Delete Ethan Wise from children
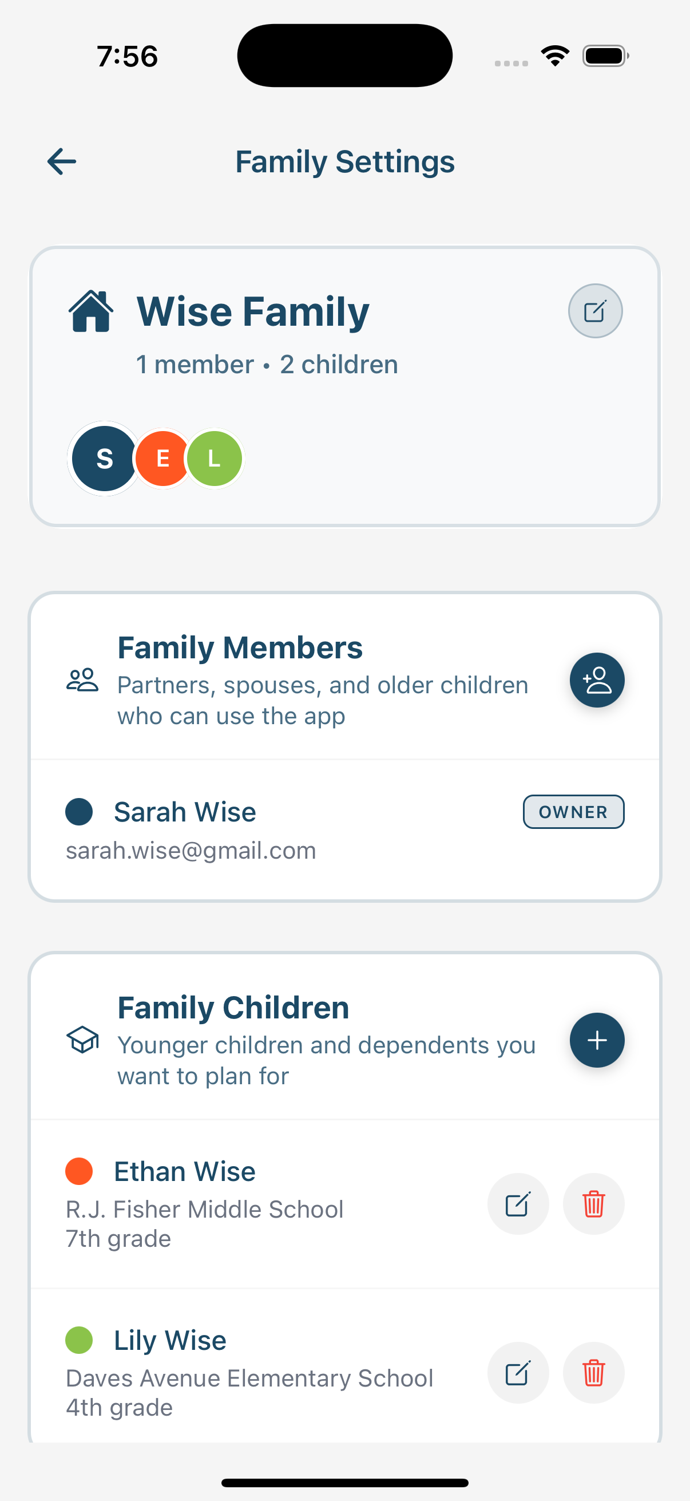 593,1204
